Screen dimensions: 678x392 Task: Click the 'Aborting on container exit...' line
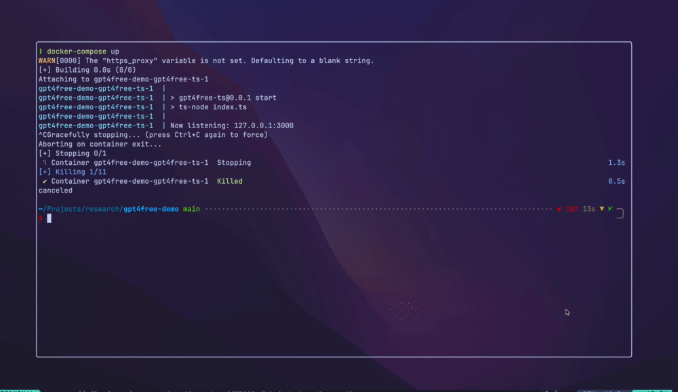tap(100, 144)
